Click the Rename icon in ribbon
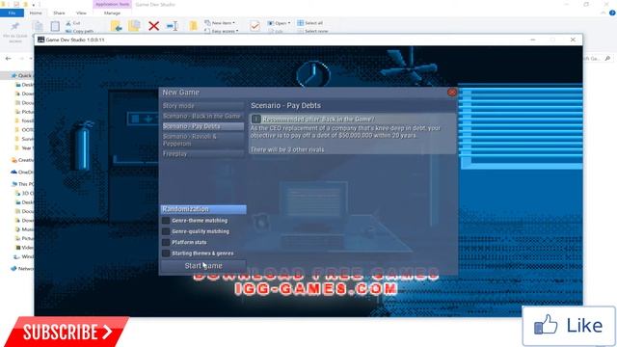617x347 pixels. [x=173, y=26]
